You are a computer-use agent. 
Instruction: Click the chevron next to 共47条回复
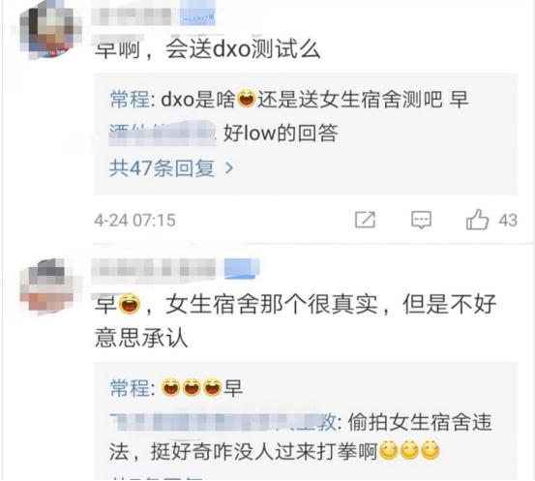(229, 168)
